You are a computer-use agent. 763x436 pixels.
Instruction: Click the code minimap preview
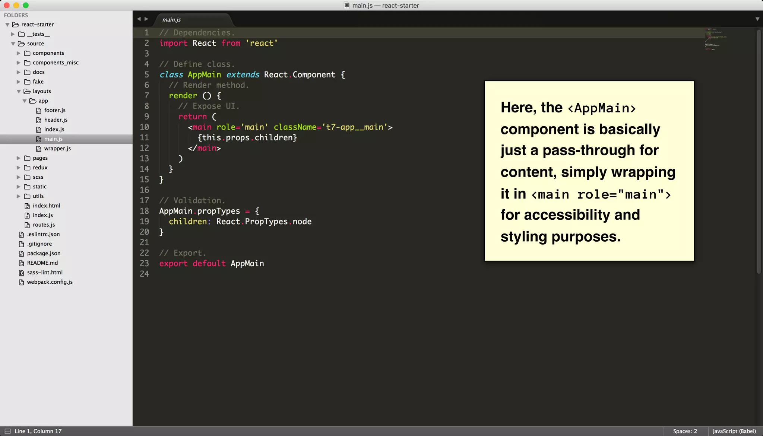(715, 39)
